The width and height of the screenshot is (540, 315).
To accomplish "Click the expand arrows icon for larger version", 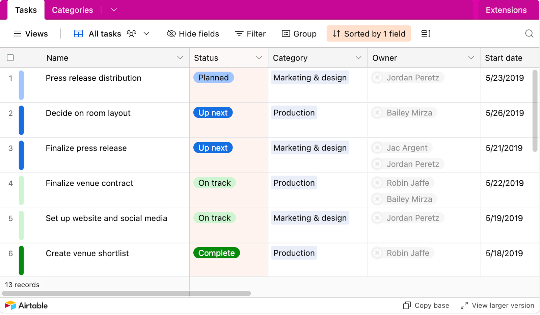I will point(464,306).
